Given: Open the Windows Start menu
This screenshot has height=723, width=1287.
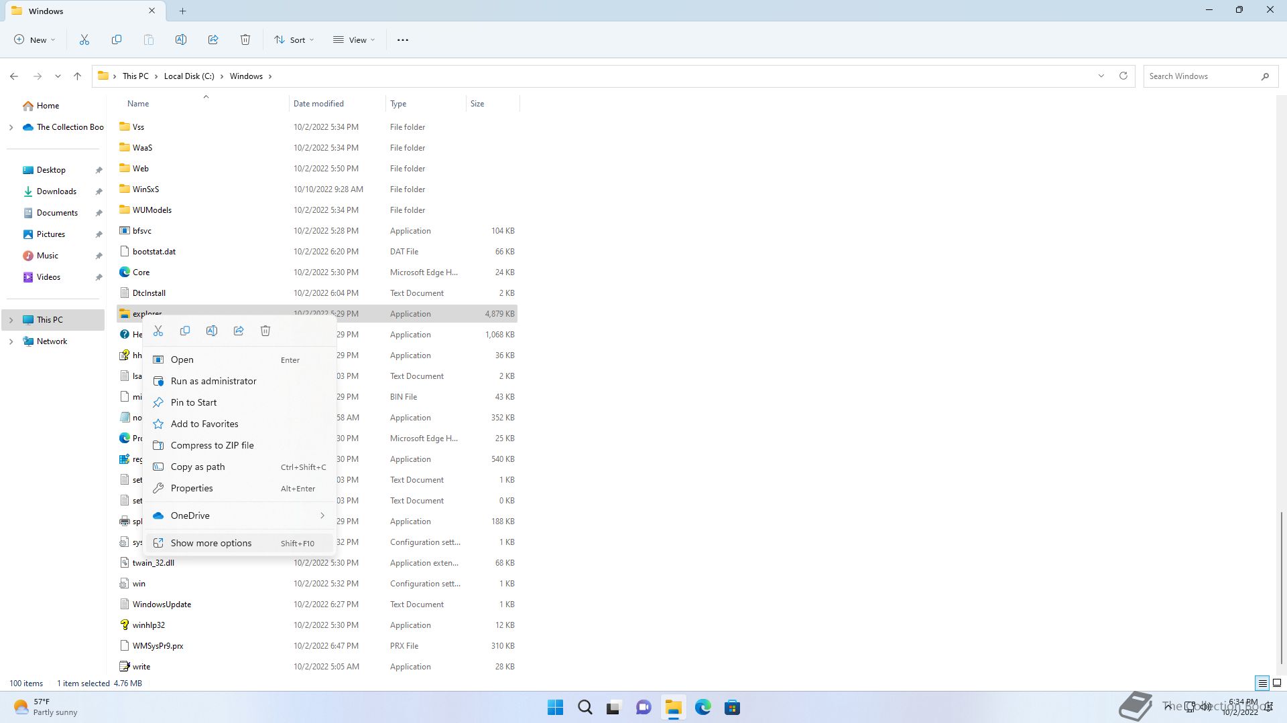Looking at the screenshot, I should 556,708.
